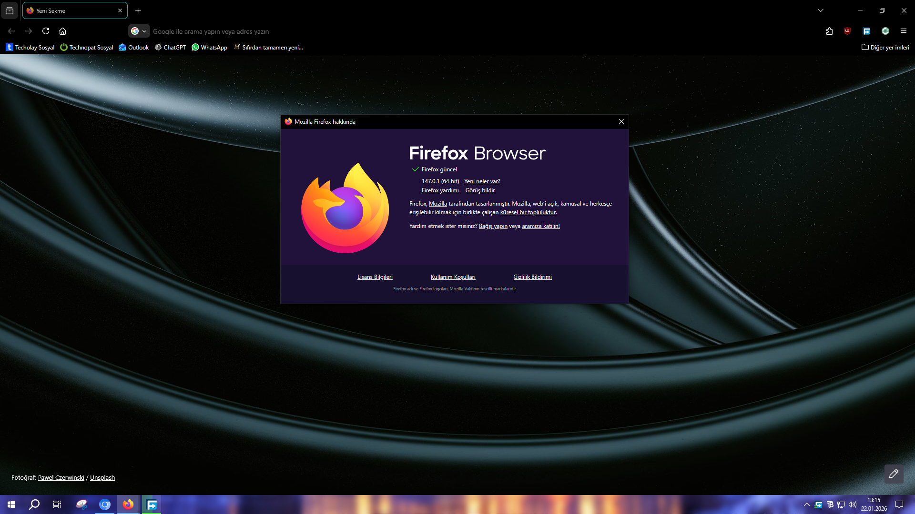The width and height of the screenshot is (915, 514).
Task: Expand the Diğer yer imleri bookmarks folder
Action: (885, 47)
